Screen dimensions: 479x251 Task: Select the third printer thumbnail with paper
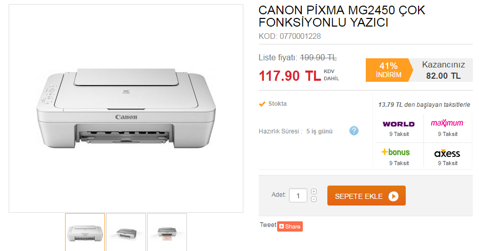point(167,233)
